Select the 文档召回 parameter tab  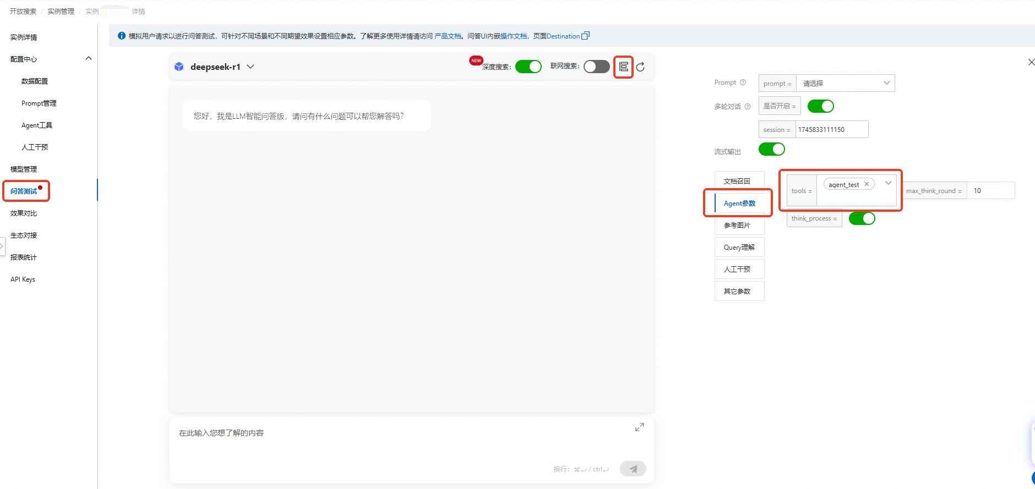739,181
